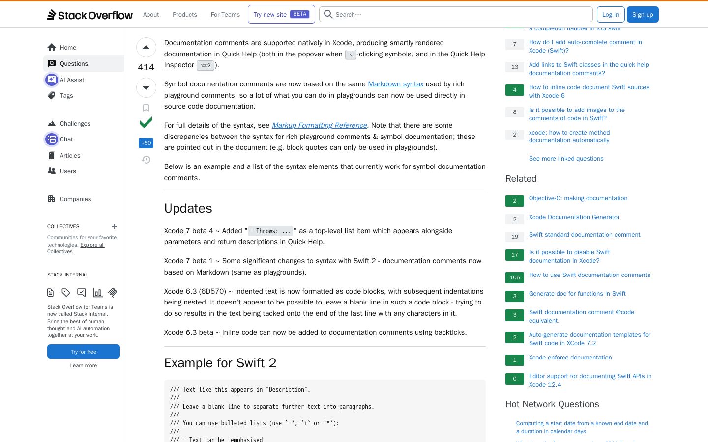Click the Companies building icon
Viewport: 708px width, 442px height.
point(52,199)
